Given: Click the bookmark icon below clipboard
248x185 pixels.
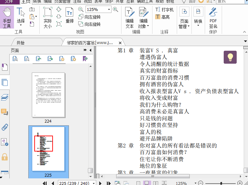Looking at the screenshot, I should coord(32,24).
